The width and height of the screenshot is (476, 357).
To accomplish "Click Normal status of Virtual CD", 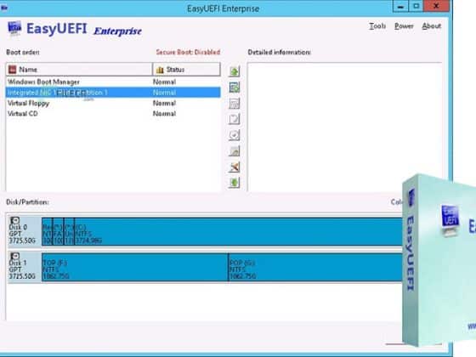I will coord(164,114).
